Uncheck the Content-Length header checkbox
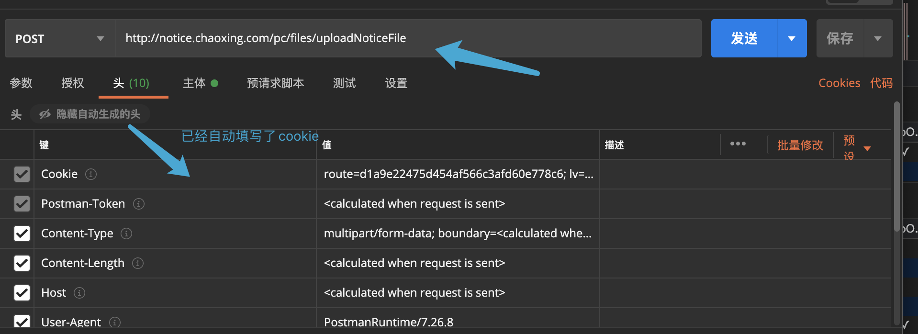Screen dimensions: 918x334 pyautogui.click(x=22, y=263)
